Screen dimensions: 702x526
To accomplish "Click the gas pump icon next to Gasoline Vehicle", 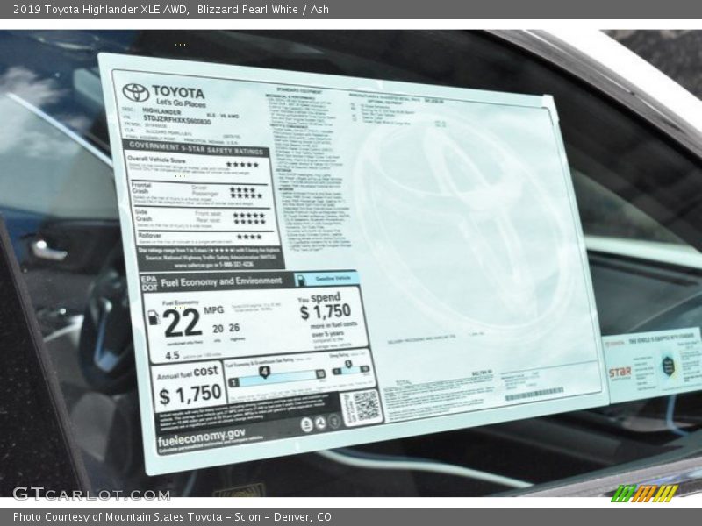I will coord(301,280).
